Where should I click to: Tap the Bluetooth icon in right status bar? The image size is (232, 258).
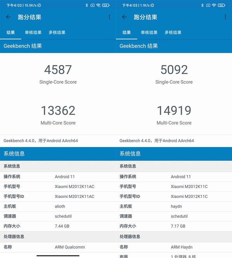tap(202, 5)
